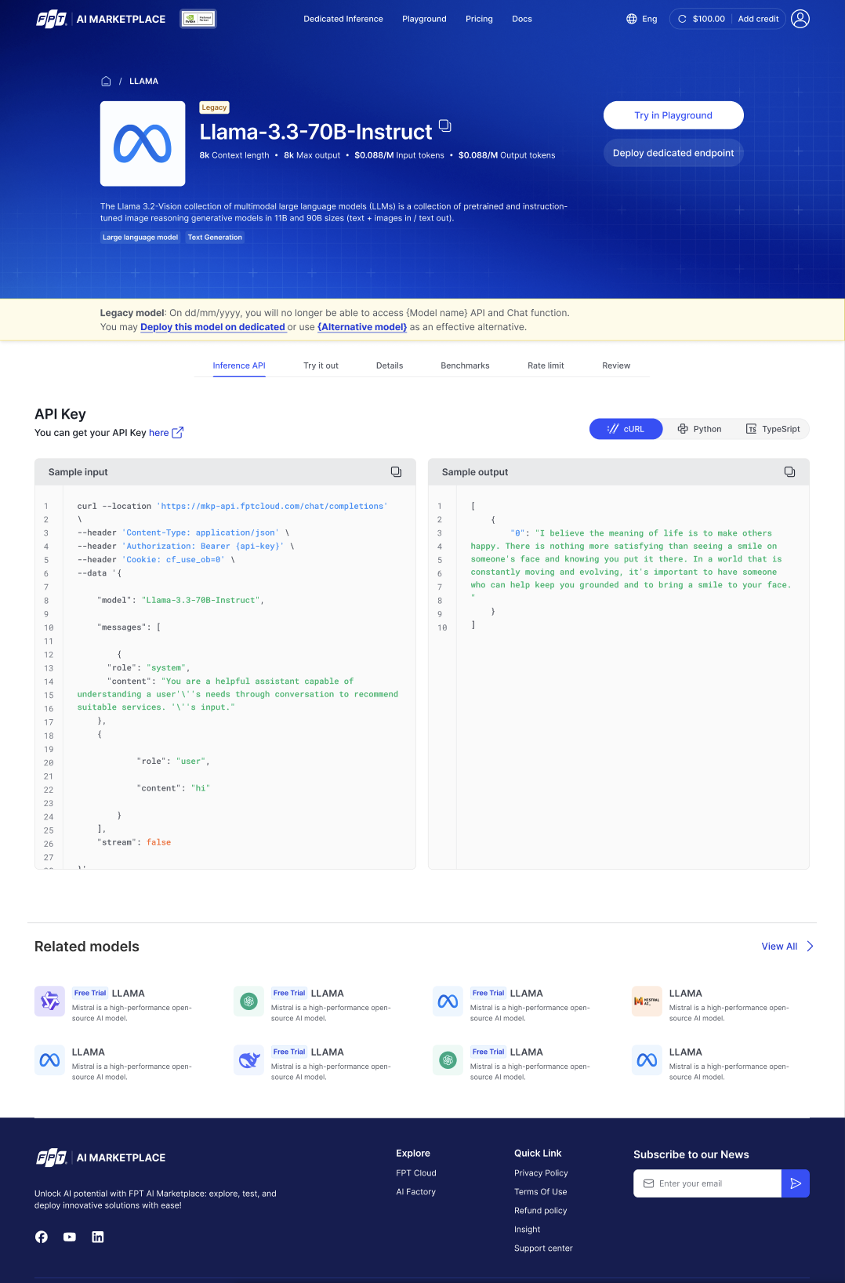Click the Add credit button

tap(758, 19)
